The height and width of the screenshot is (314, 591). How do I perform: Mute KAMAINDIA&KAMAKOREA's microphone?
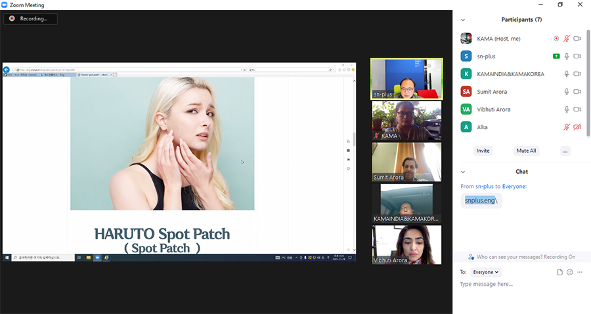pyautogui.click(x=567, y=73)
